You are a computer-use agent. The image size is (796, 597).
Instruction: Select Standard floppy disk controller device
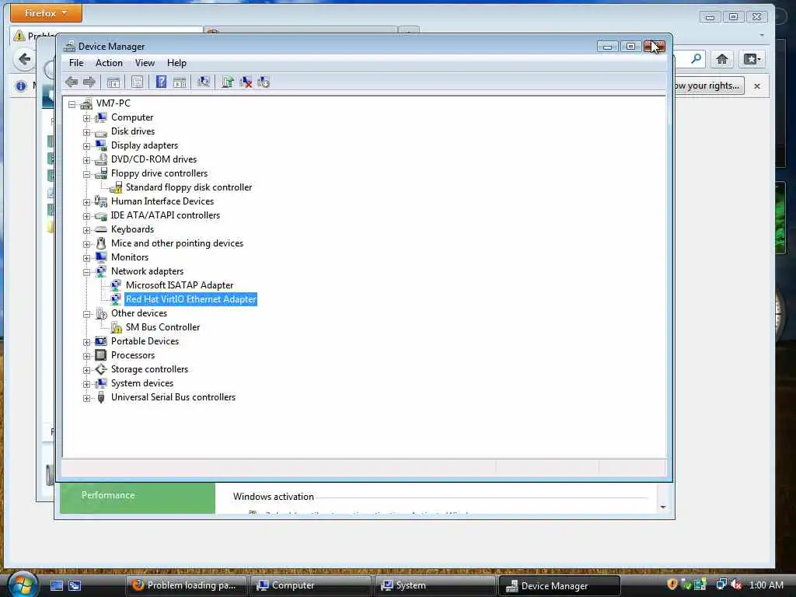pos(189,187)
